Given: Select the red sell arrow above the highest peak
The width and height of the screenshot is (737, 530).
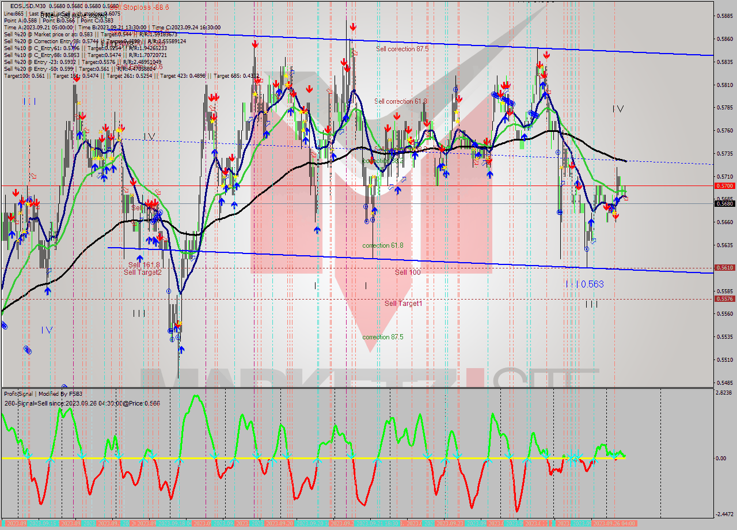Looking at the screenshot, I should pos(353,27).
